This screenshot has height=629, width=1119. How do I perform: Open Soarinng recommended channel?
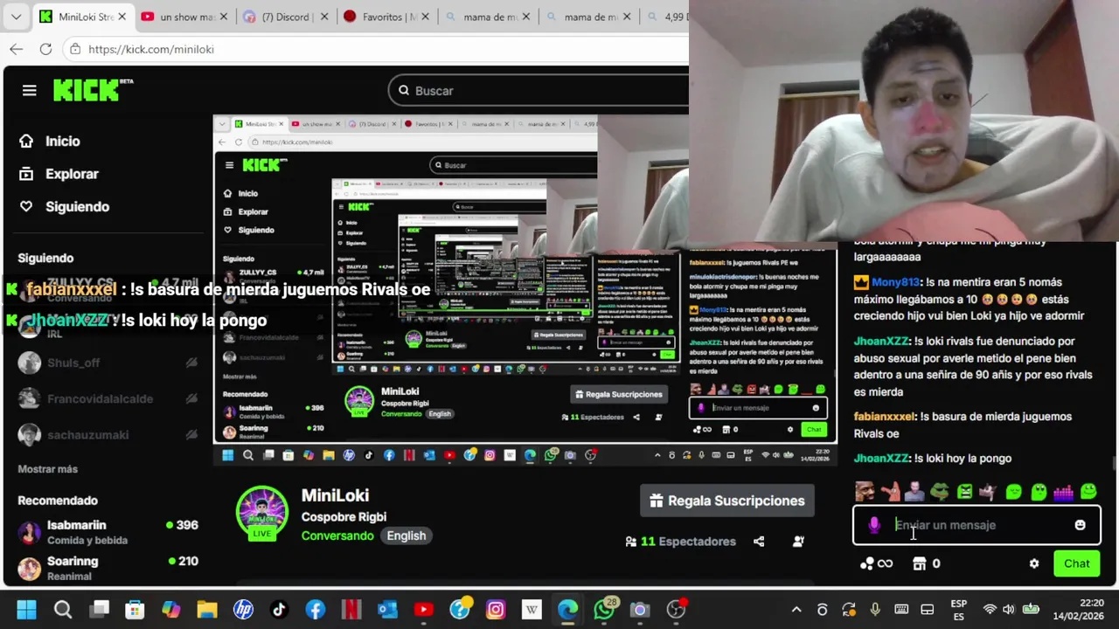pos(109,568)
